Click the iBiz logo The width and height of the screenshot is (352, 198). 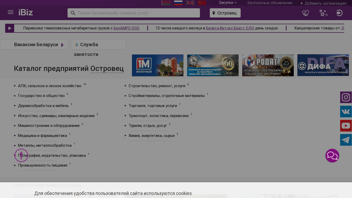(x=26, y=12)
